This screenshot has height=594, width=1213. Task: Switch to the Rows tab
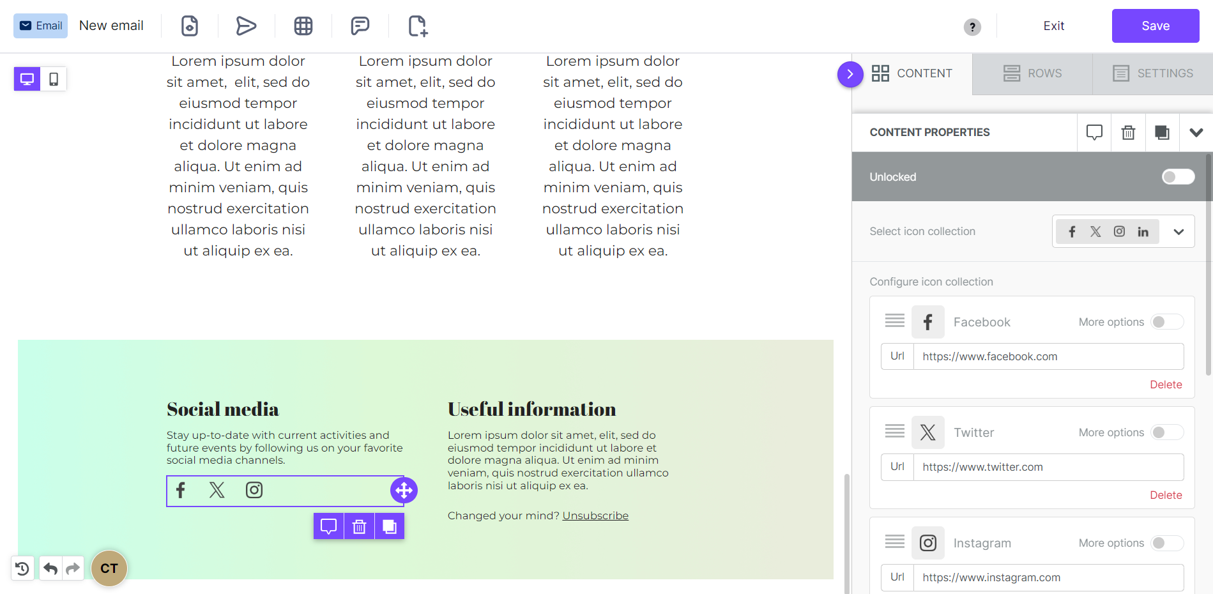click(1032, 73)
